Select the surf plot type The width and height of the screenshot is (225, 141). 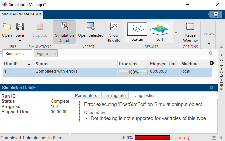click(160, 32)
